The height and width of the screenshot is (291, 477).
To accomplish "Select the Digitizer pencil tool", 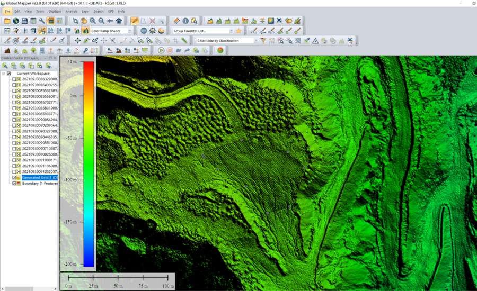I will 135,21.
